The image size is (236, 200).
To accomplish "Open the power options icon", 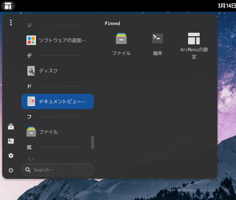I will (11, 170).
